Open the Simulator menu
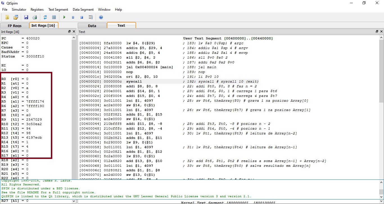384x204 pixels. tap(19, 10)
